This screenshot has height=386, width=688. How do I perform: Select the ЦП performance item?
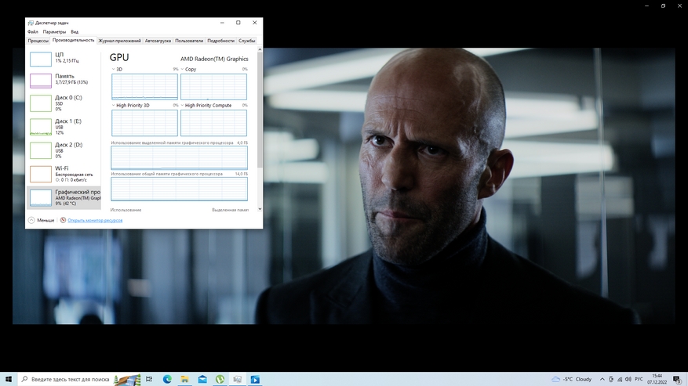point(64,59)
